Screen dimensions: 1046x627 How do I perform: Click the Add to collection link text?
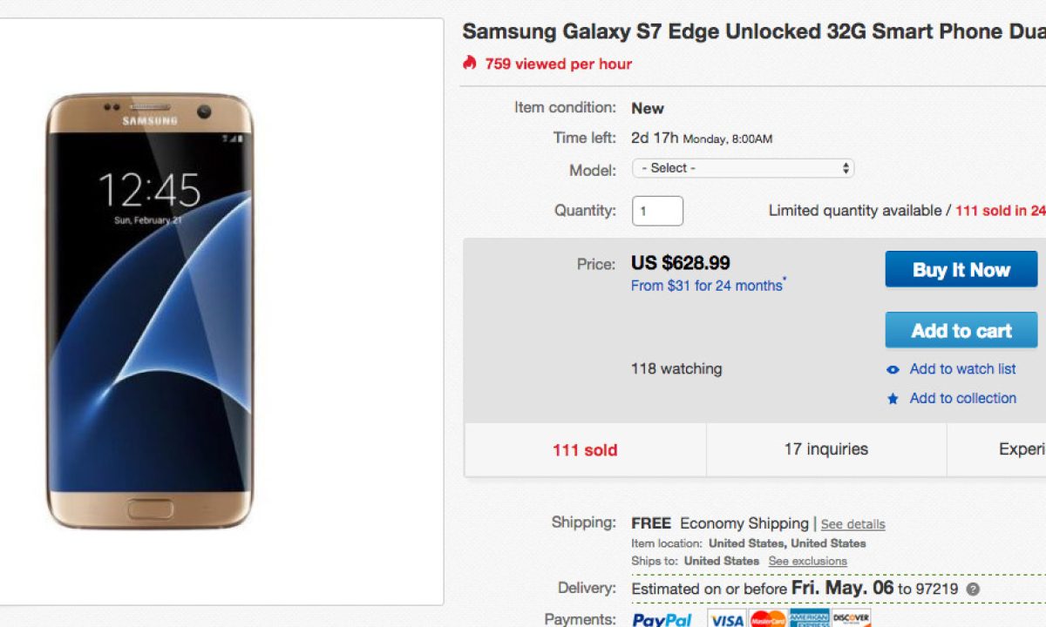(962, 398)
